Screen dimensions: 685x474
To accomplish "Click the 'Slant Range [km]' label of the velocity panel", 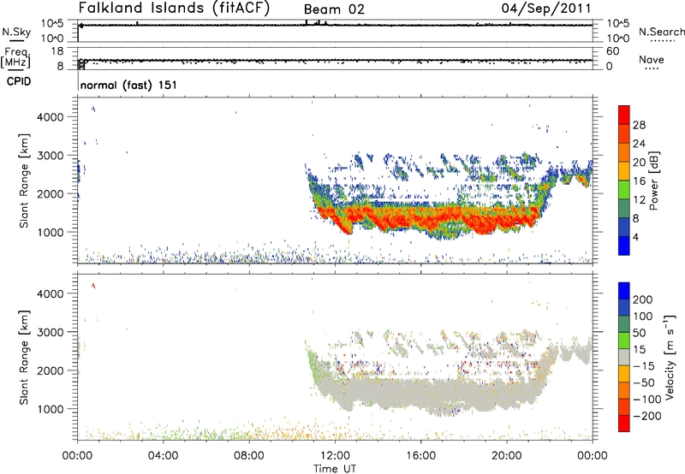I will click(24, 357).
